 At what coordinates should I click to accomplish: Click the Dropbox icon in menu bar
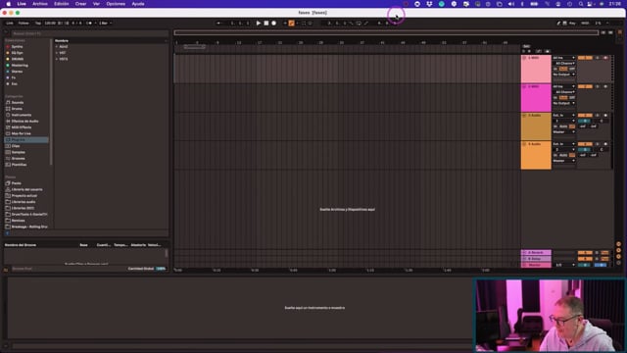click(x=429, y=4)
